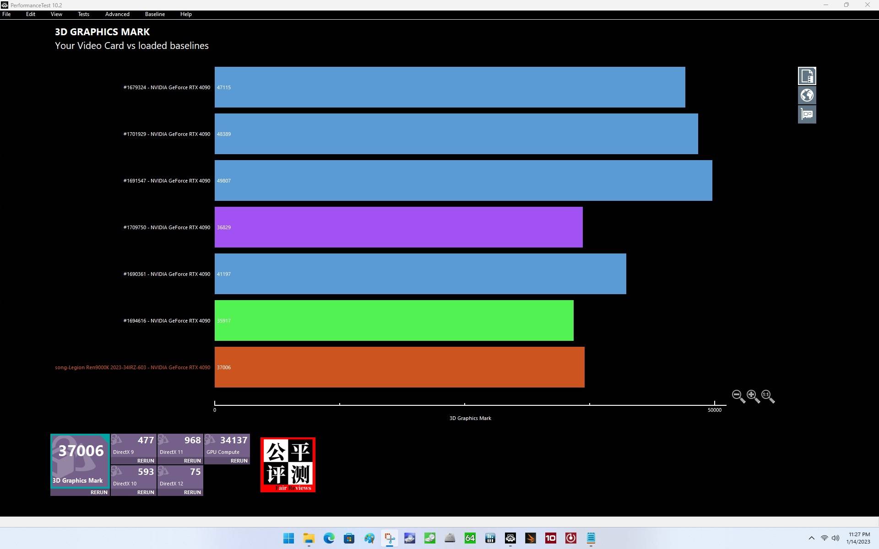Rerun the GPU Compute test
Viewport: 879px width, 549px height.
[239, 461]
